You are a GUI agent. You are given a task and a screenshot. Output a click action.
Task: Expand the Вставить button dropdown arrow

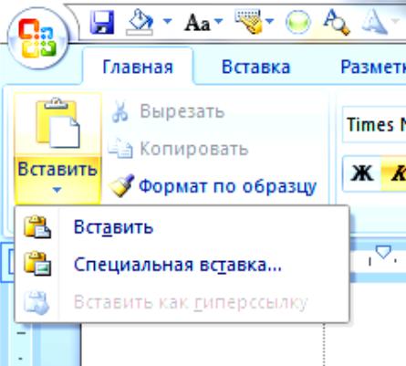57,190
